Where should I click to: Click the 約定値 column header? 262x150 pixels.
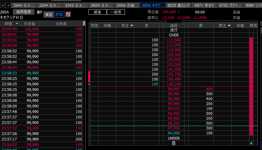pos(29,24)
